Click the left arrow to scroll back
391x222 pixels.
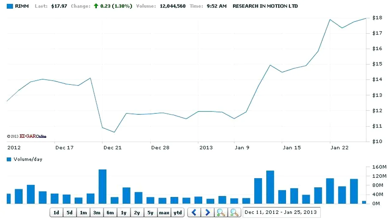[x=194, y=212]
